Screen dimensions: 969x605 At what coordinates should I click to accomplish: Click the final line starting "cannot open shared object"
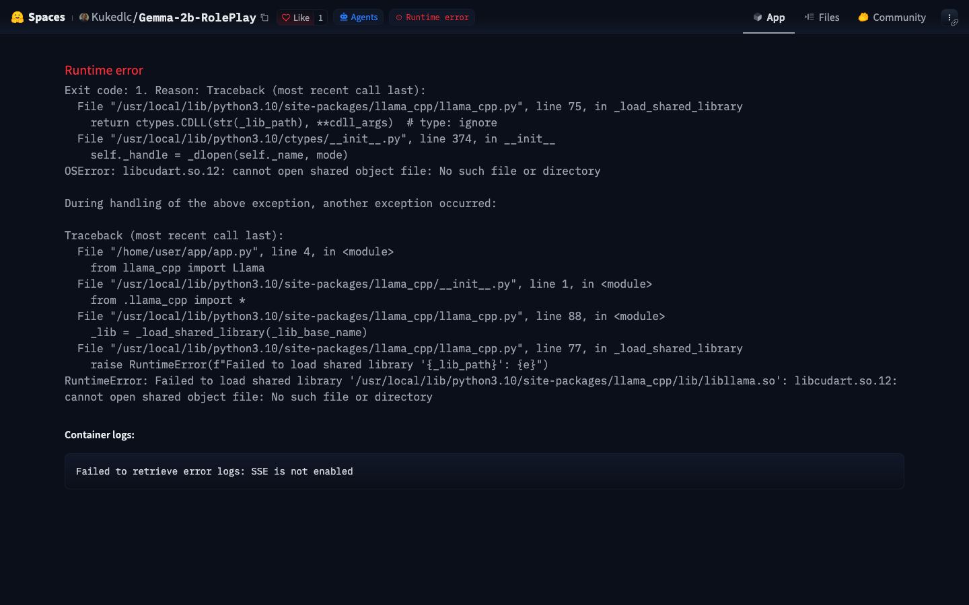coord(248,397)
